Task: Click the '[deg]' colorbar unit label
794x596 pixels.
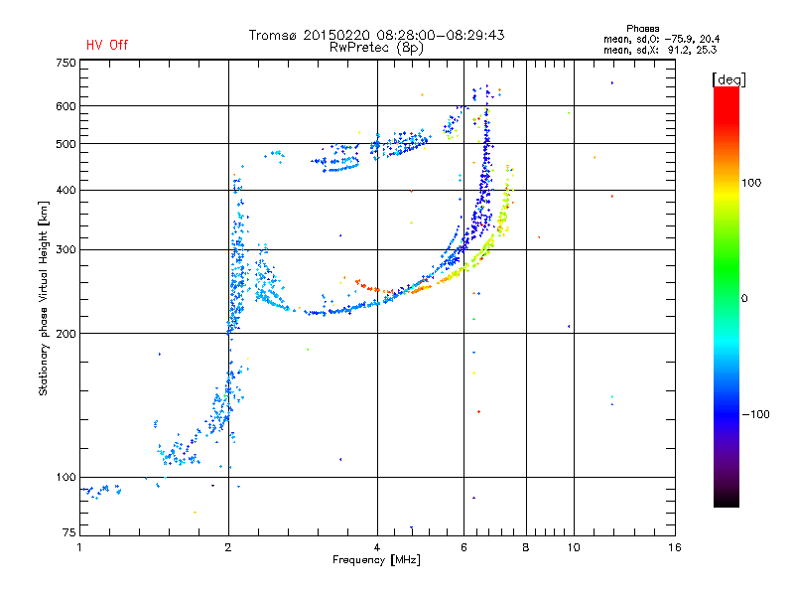Action: [728, 79]
